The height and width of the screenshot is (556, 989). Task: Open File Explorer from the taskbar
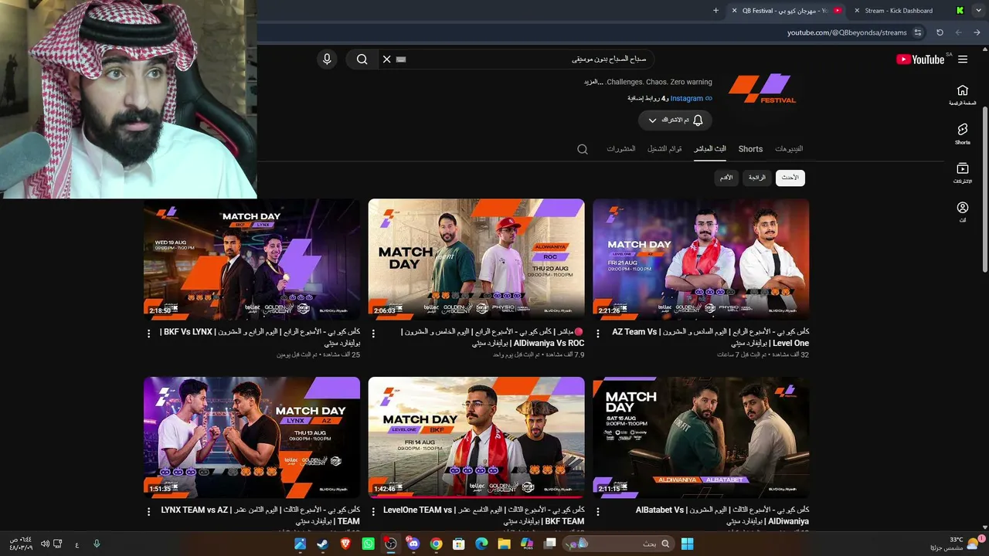(504, 544)
